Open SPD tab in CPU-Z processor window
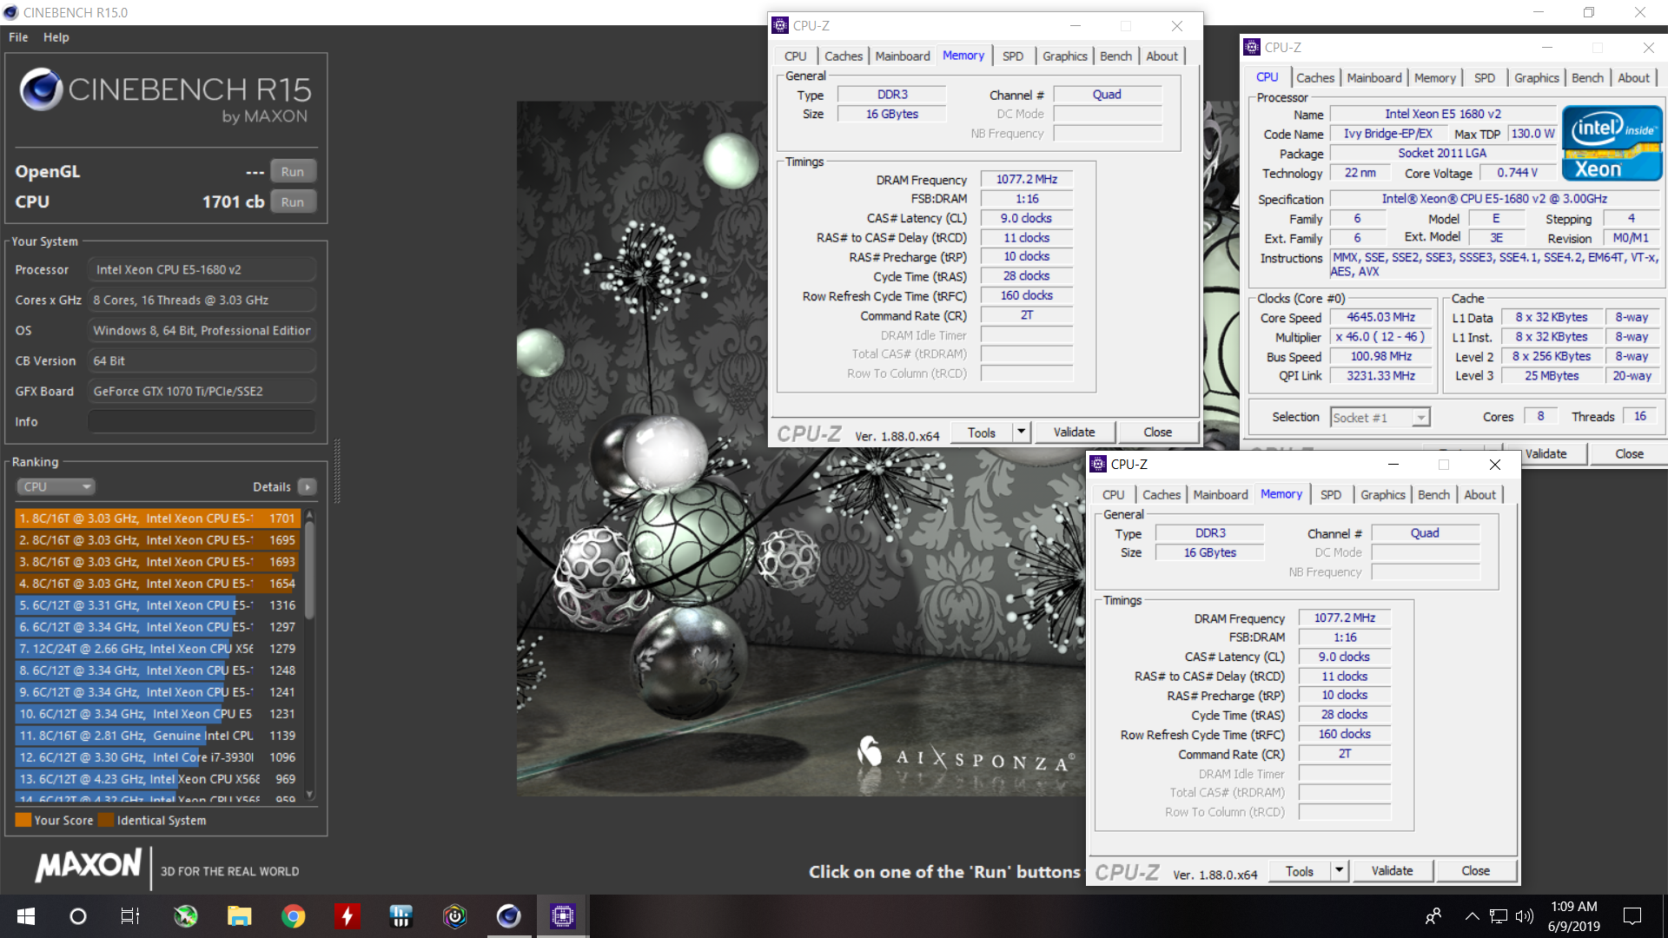The image size is (1668, 938). click(1484, 77)
